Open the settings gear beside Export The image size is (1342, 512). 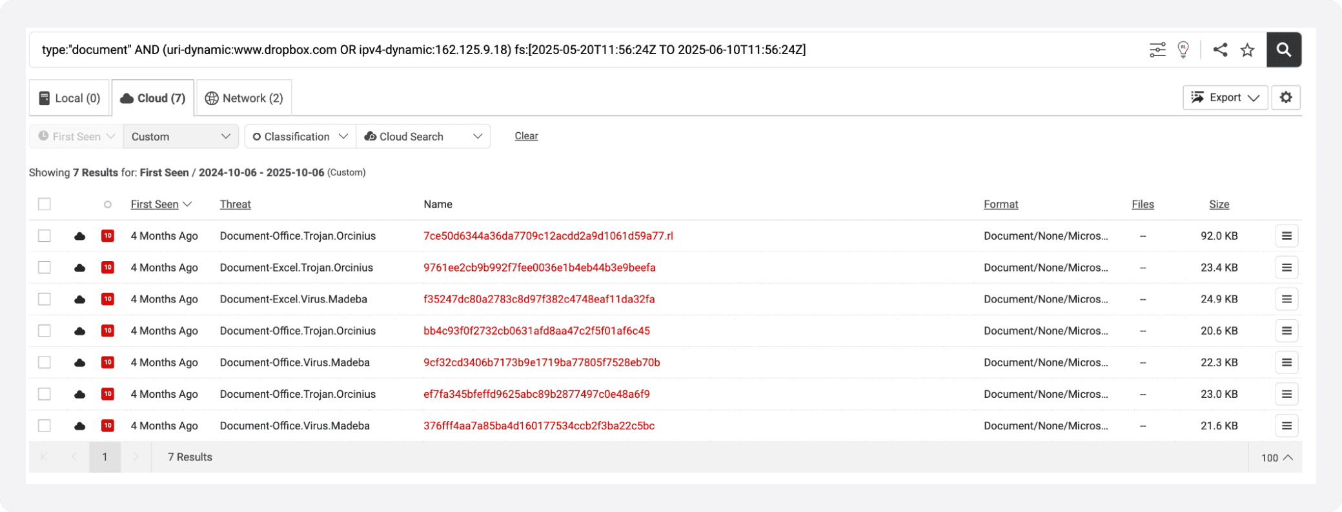(x=1286, y=97)
